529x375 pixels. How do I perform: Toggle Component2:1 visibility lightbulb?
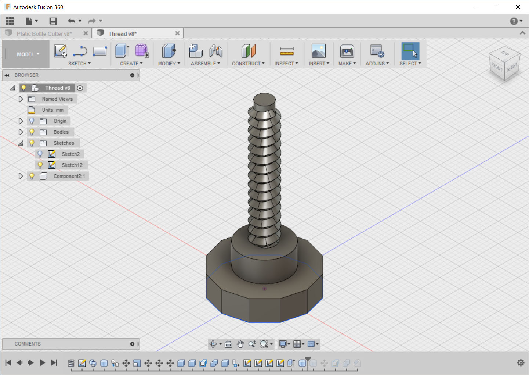click(x=32, y=176)
